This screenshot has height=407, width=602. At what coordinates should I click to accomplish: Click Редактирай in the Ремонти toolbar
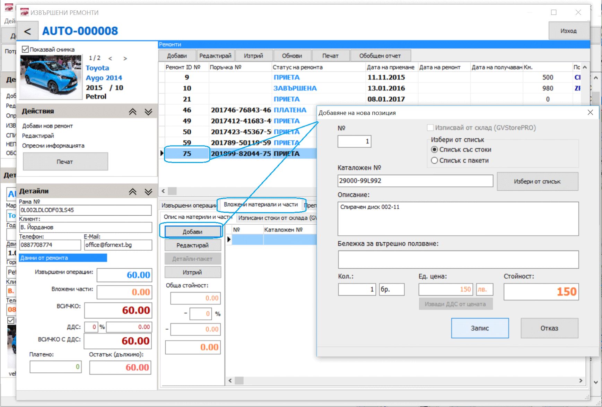point(215,56)
